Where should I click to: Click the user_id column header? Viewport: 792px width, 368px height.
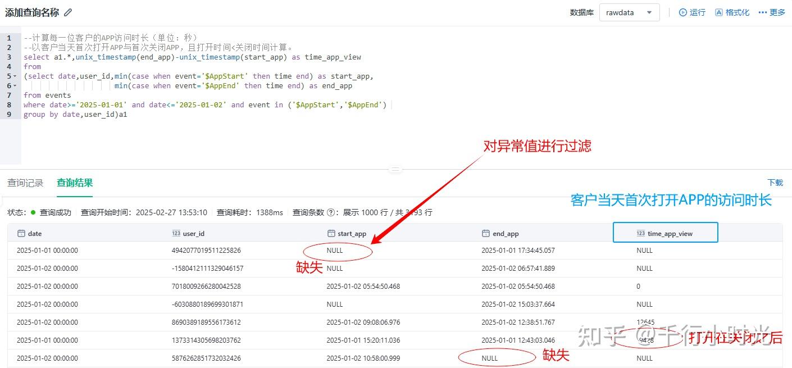(x=240, y=233)
